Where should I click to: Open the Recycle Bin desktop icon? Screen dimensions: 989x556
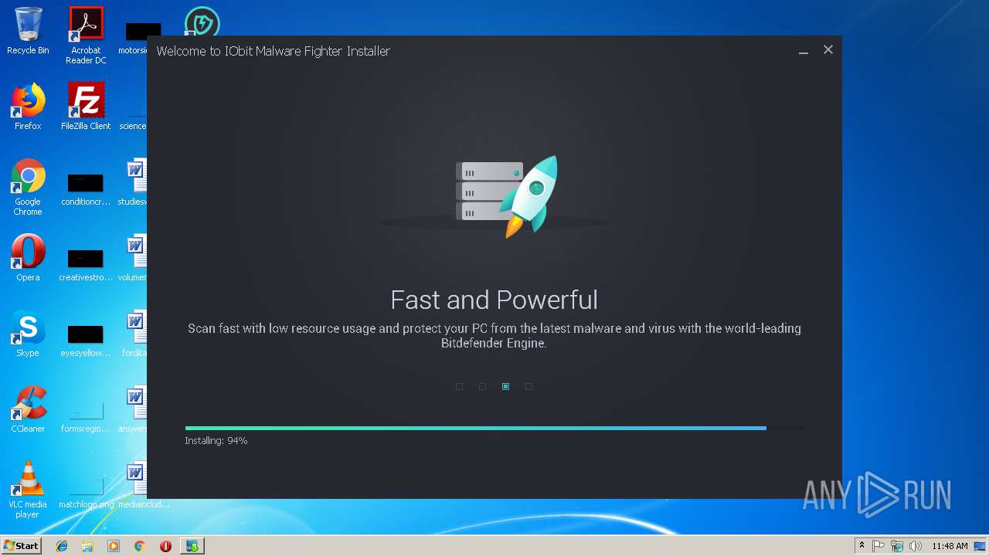(28, 31)
